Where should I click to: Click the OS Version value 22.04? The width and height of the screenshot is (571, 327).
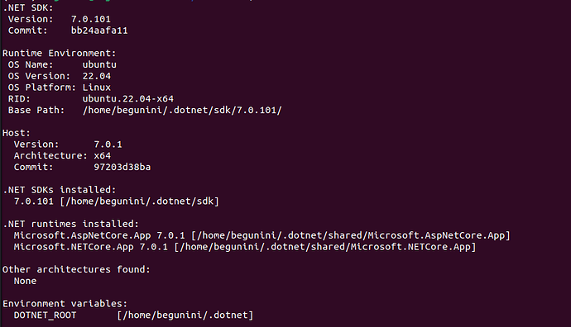97,76
